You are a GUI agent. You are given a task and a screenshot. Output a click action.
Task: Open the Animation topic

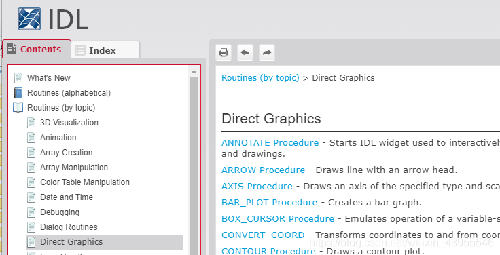tap(58, 138)
